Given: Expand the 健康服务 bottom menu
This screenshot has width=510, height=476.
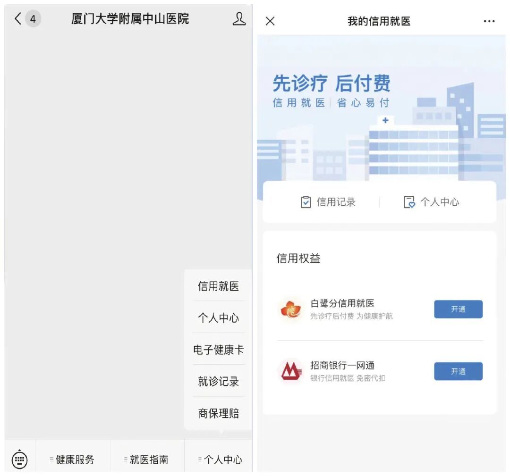Looking at the screenshot, I should click(x=73, y=459).
